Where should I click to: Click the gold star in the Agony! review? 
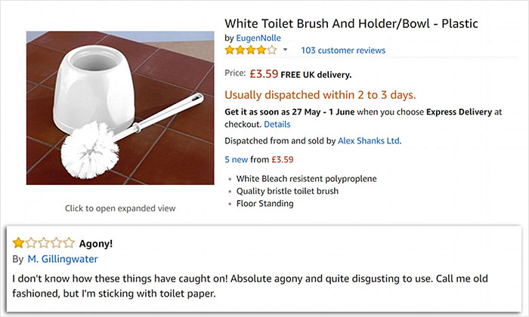17,242
